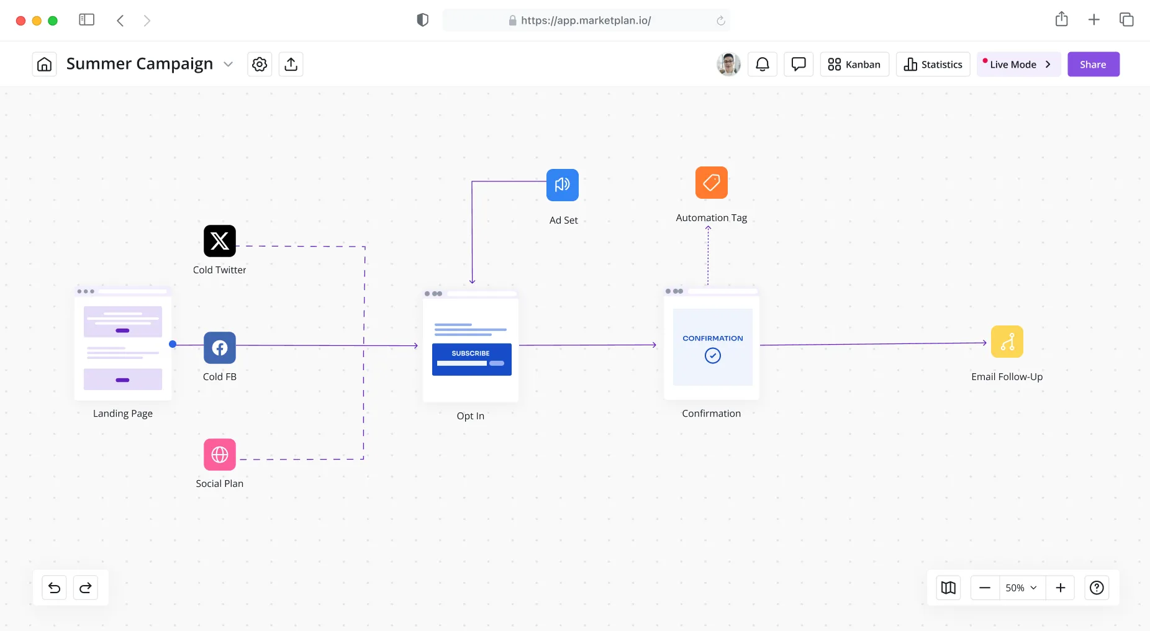The image size is (1150, 631).
Task: Click the purple Share button
Action: point(1093,65)
